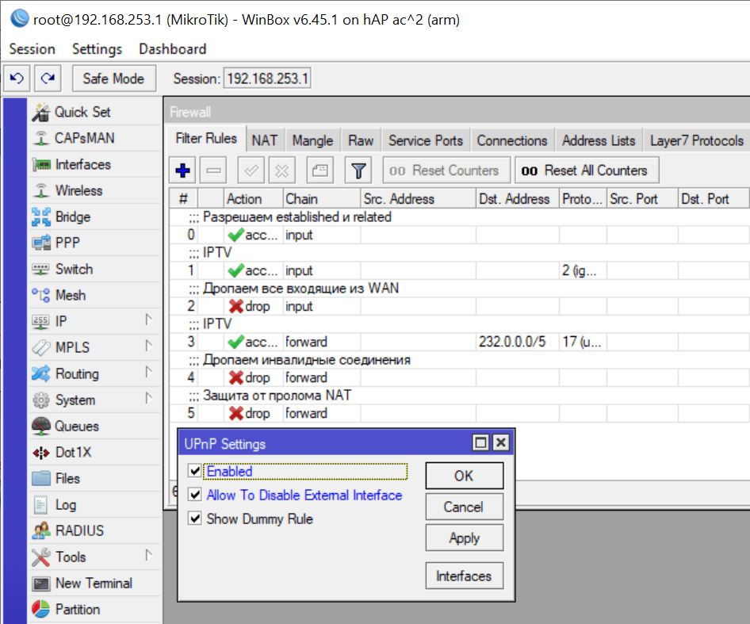Remove selected rule with minus icon
This screenshot has width=750, height=624.
pyautogui.click(x=213, y=170)
